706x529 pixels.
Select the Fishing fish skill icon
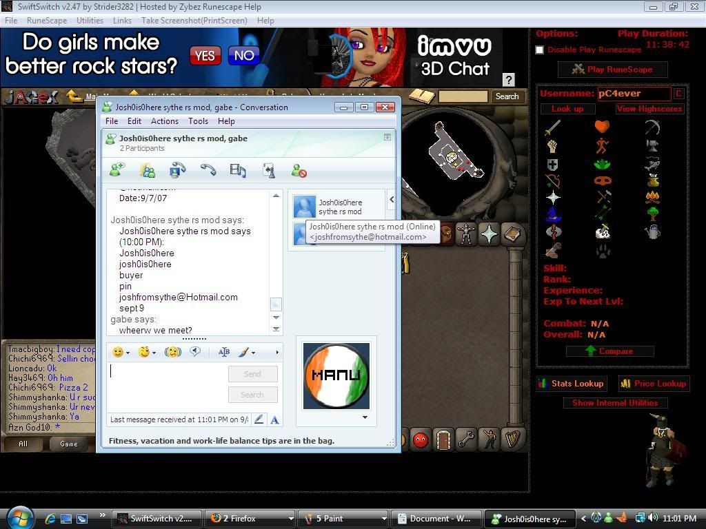pyautogui.click(x=652, y=164)
